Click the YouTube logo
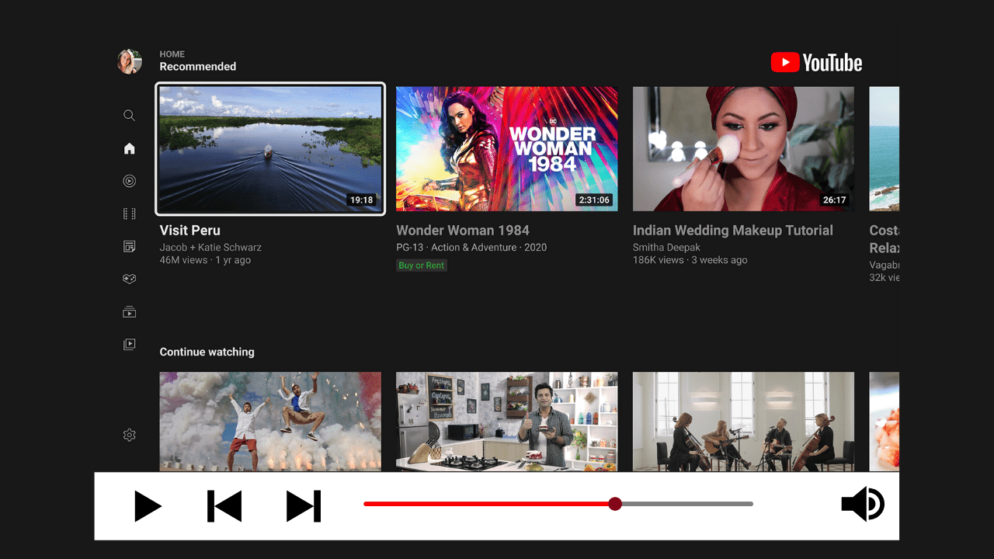Image resolution: width=994 pixels, height=559 pixels. tap(816, 63)
